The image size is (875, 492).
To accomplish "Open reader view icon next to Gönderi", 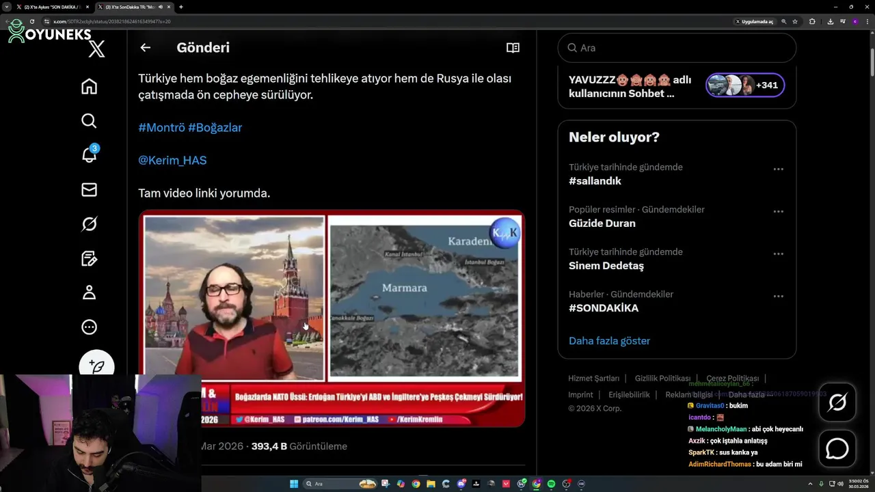I will pyautogui.click(x=513, y=47).
